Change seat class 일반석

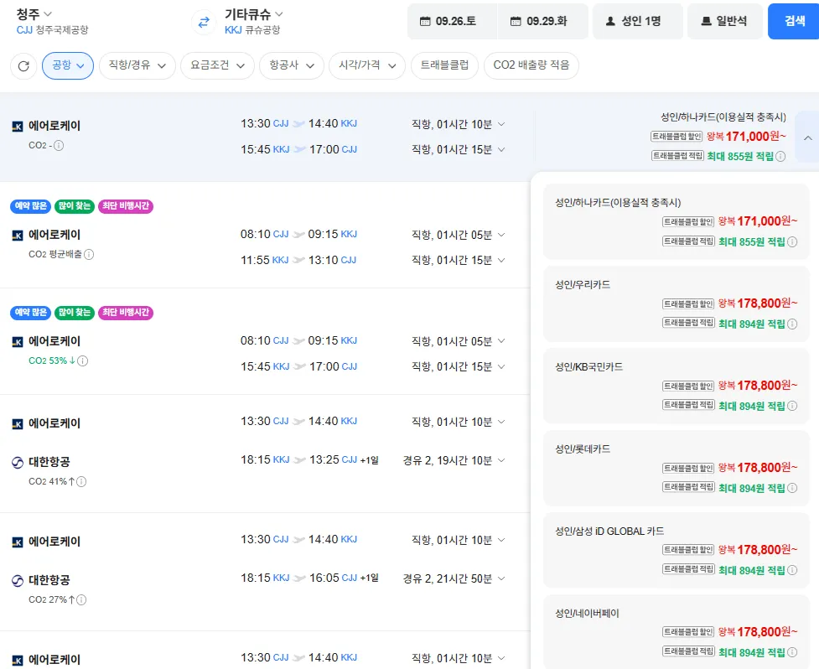coord(725,22)
